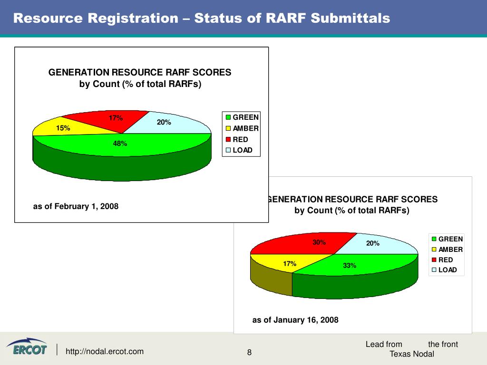Select the 30% red slice label
This screenshot has width=487, height=365.
point(319,242)
